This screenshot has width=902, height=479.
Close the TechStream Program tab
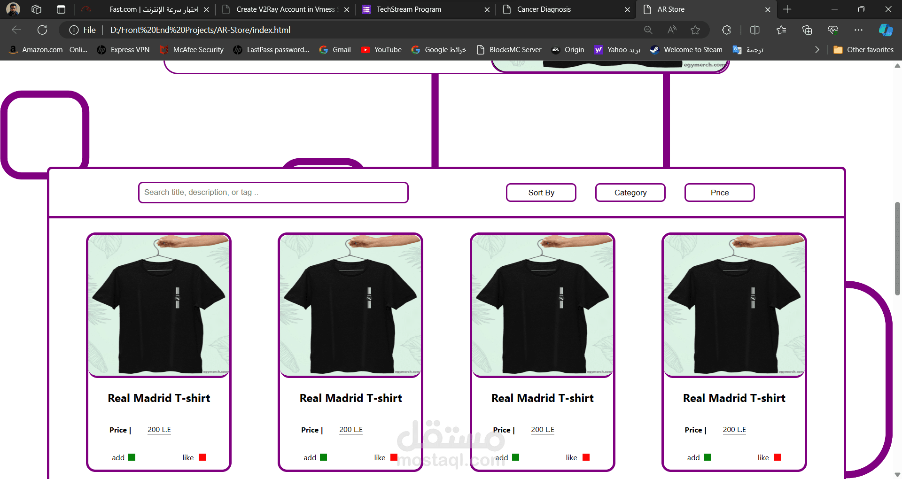point(487,9)
